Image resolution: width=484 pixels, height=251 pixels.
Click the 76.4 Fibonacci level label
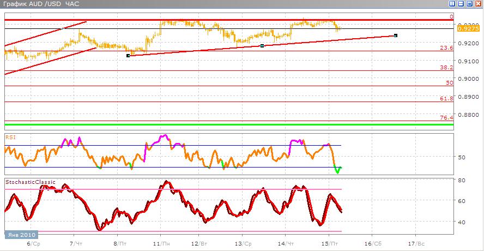point(446,117)
